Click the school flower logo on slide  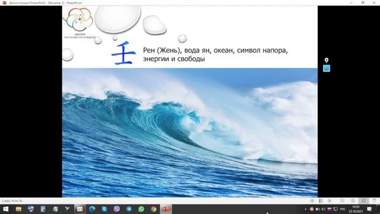(80, 20)
